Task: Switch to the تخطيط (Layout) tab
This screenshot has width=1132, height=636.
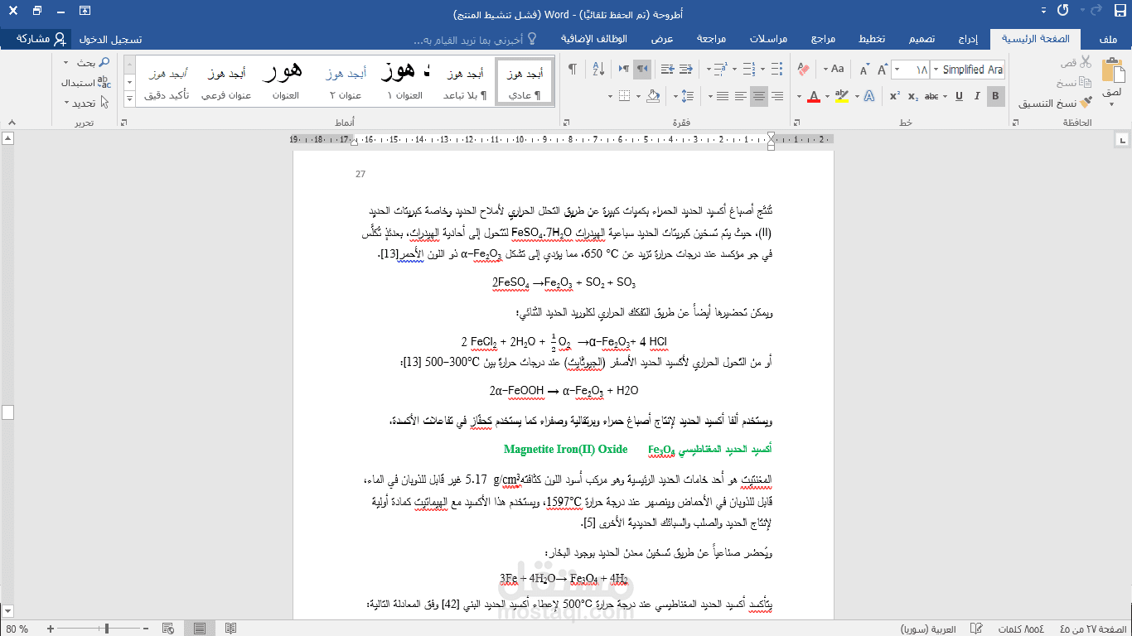Action: (871, 39)
